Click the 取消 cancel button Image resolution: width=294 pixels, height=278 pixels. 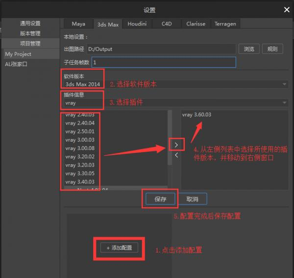tap(193, 199)
